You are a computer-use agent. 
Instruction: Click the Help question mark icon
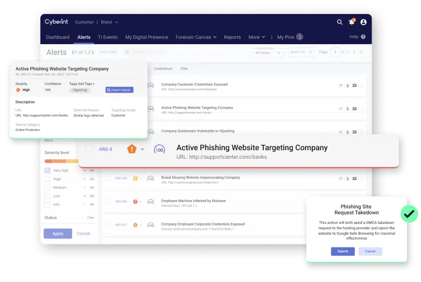[363, 37]
